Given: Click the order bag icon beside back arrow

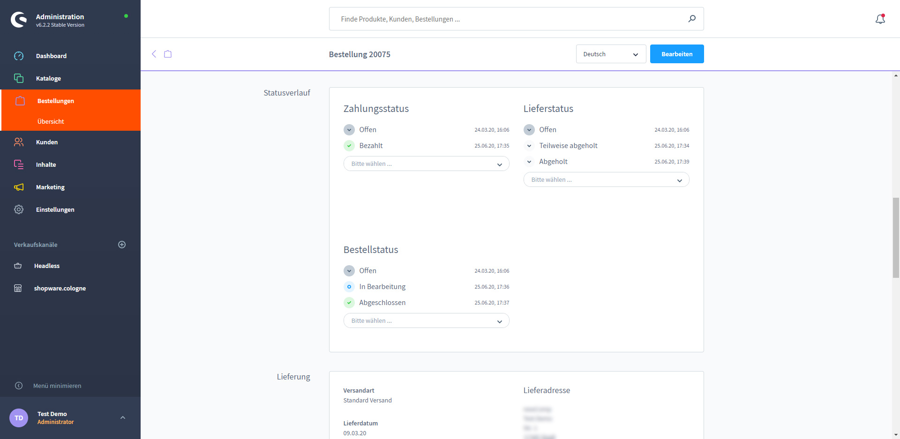Looking at the screenshot, I should pos(168,54).
